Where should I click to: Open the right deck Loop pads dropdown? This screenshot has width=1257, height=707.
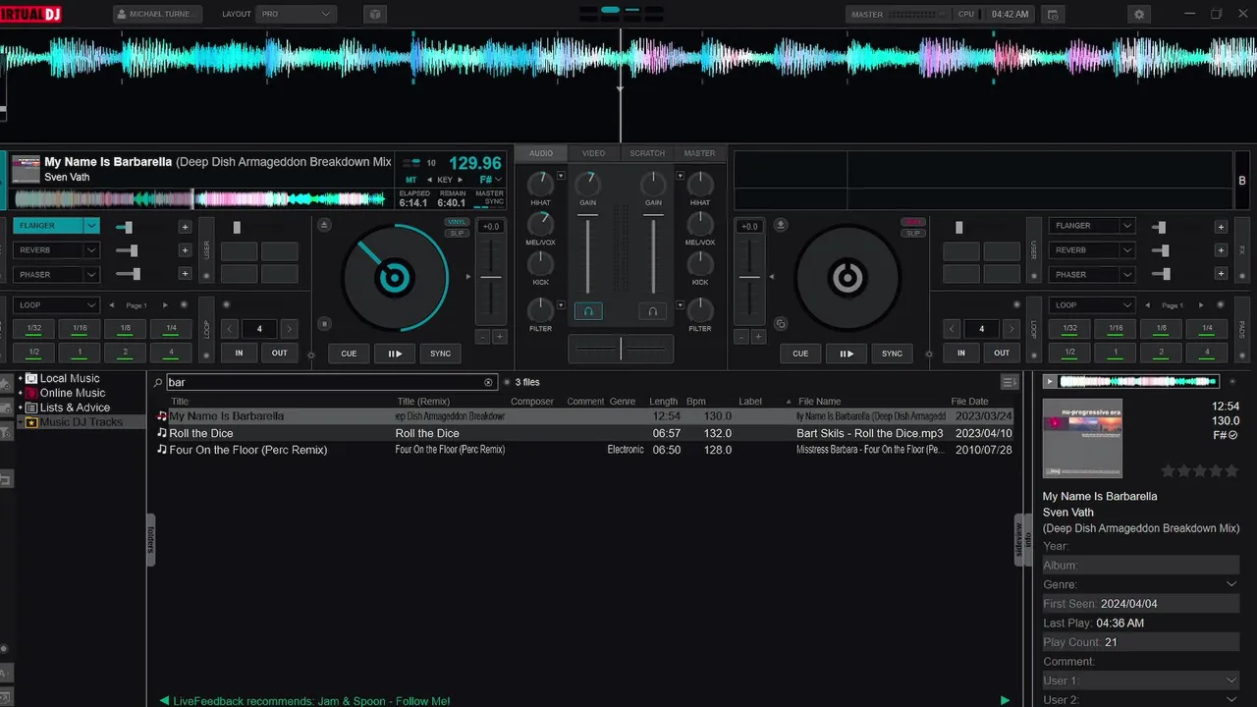click(x=1092, y=305)
